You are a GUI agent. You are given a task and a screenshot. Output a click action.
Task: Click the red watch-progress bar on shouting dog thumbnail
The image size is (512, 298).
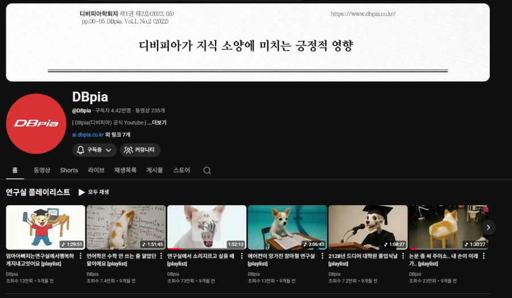175,249
